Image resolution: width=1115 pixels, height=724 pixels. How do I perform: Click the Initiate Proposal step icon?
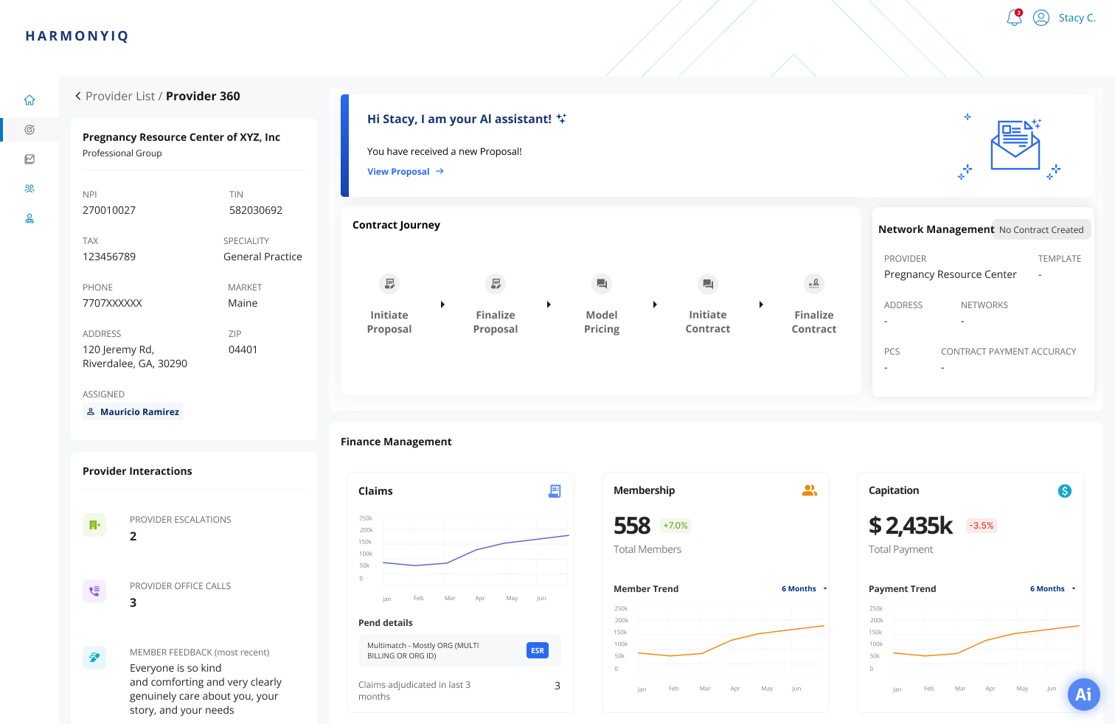[389, 284]
